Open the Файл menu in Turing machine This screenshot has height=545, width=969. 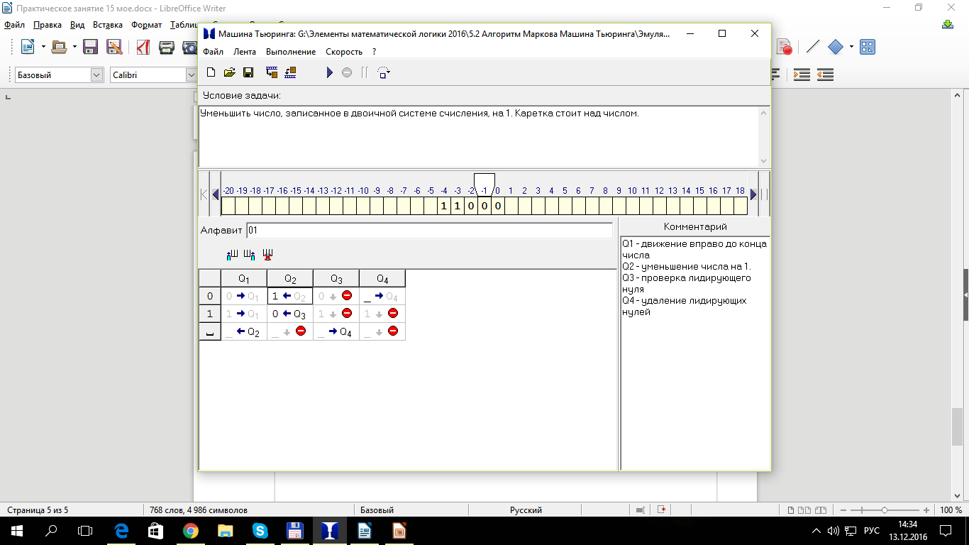coord(213,52)
